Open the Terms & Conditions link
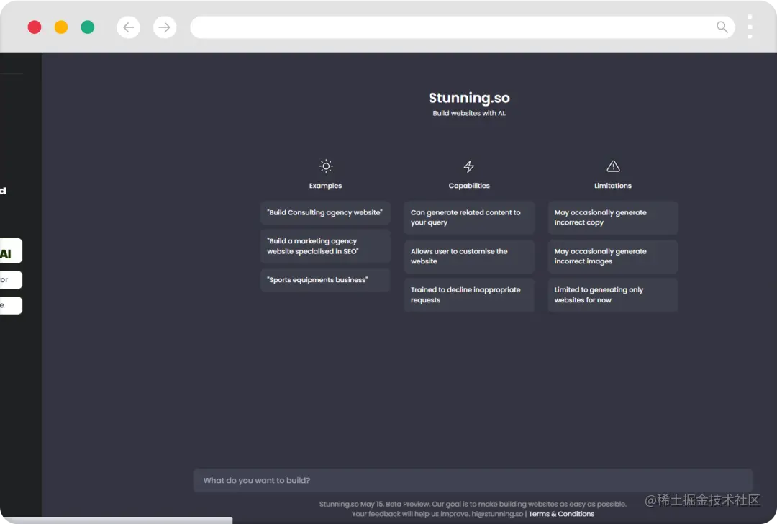The image size is (777, 524). pyautogui.click(x=561, y=514)
